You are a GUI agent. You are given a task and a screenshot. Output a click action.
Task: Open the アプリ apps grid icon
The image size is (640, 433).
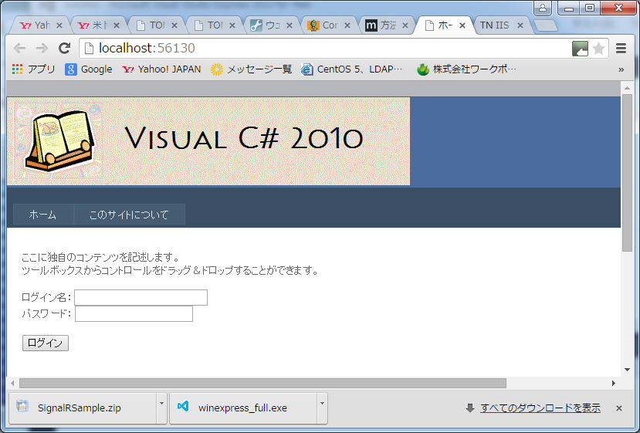point(17,69)
